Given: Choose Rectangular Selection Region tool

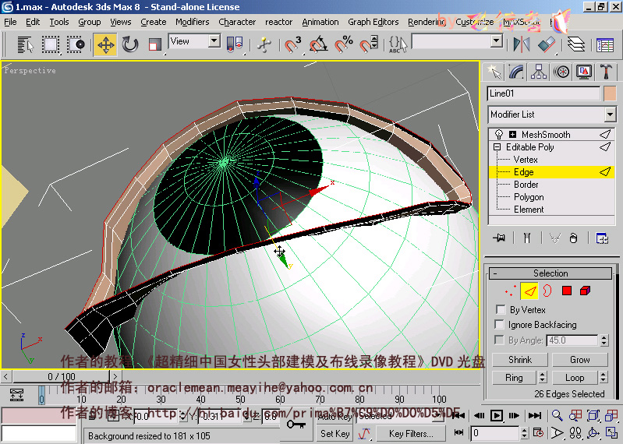Looking at the screenshot, I should (x=51, y=44).
